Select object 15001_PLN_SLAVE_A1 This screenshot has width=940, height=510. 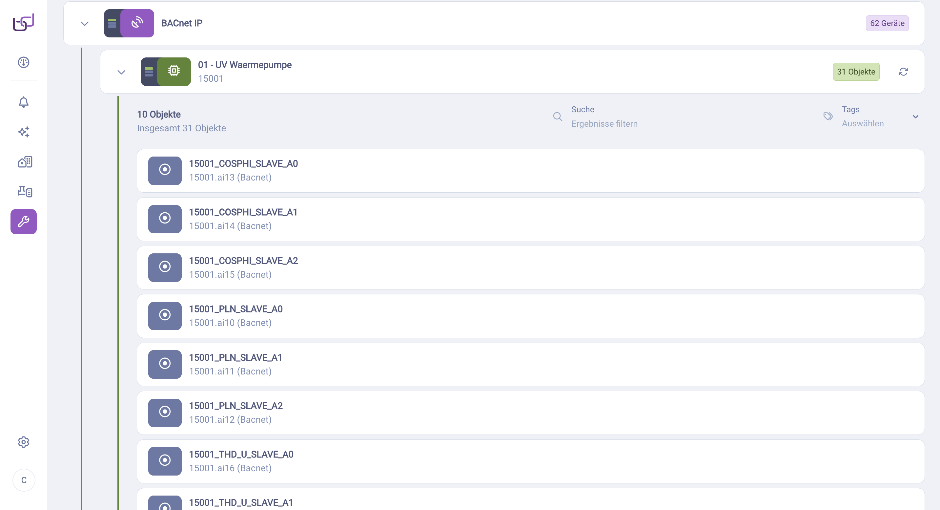[x=235, y=358]
